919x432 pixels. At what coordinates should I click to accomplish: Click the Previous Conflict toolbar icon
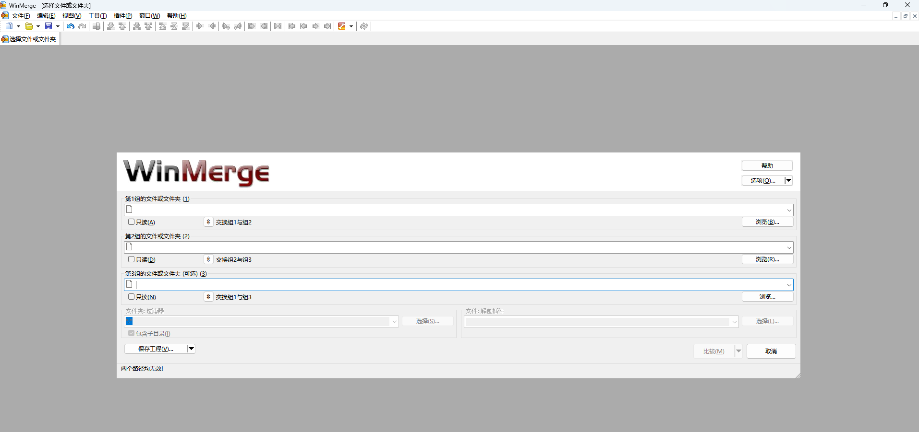(148, 26)
